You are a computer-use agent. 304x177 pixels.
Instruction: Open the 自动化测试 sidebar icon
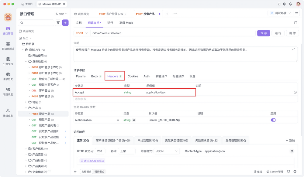(x=8, y=46)
